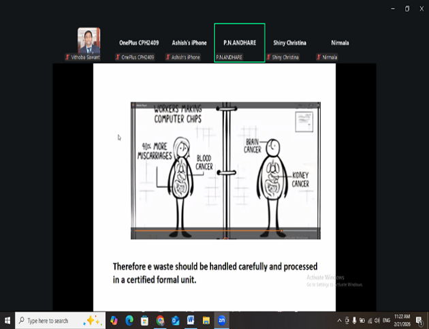This screenshot has width=429, height=329.
Task: Select the Ashish's iPhone participant tile
Action: coord(189,42)
